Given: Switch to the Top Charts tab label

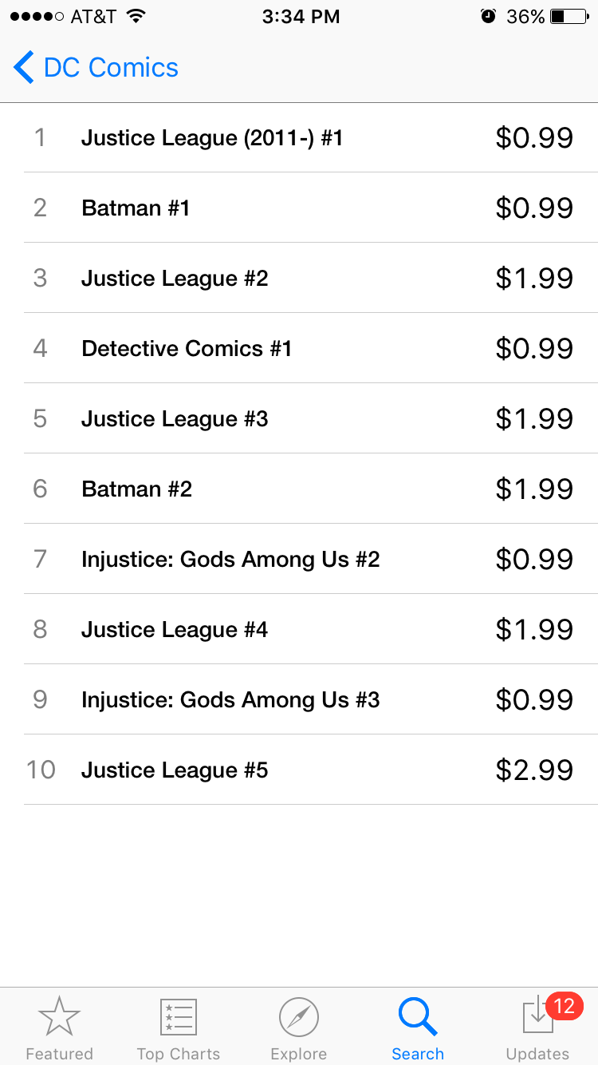Looking at the screenshot, I should 179,1054.
